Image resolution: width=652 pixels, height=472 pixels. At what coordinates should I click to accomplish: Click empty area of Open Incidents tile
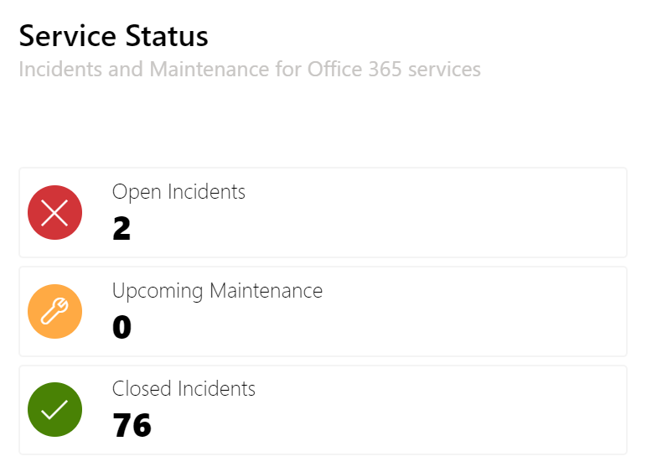click(x=437, y=212)
